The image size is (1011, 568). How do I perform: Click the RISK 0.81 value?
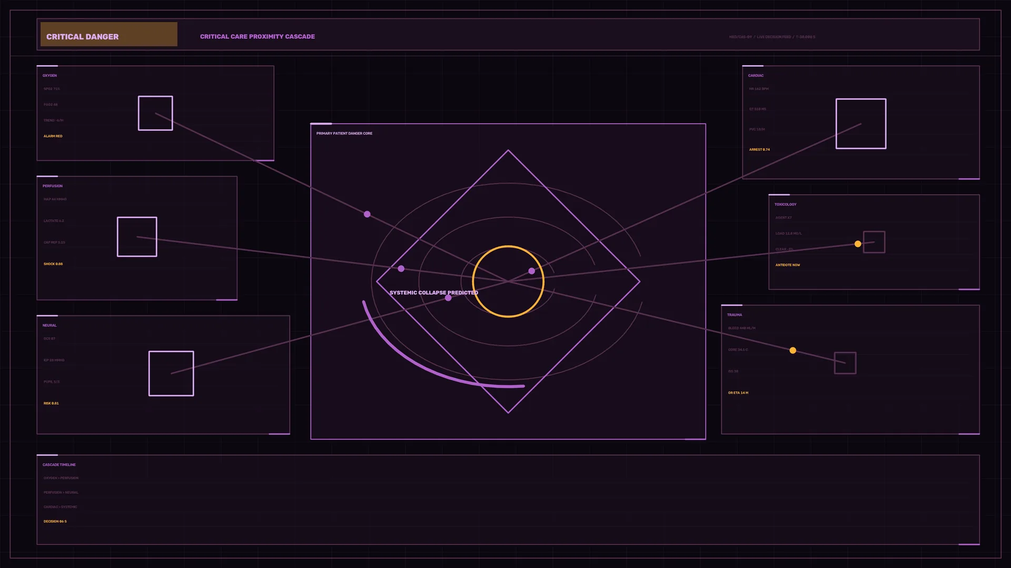pyautogui.click(x=51, y=403)
